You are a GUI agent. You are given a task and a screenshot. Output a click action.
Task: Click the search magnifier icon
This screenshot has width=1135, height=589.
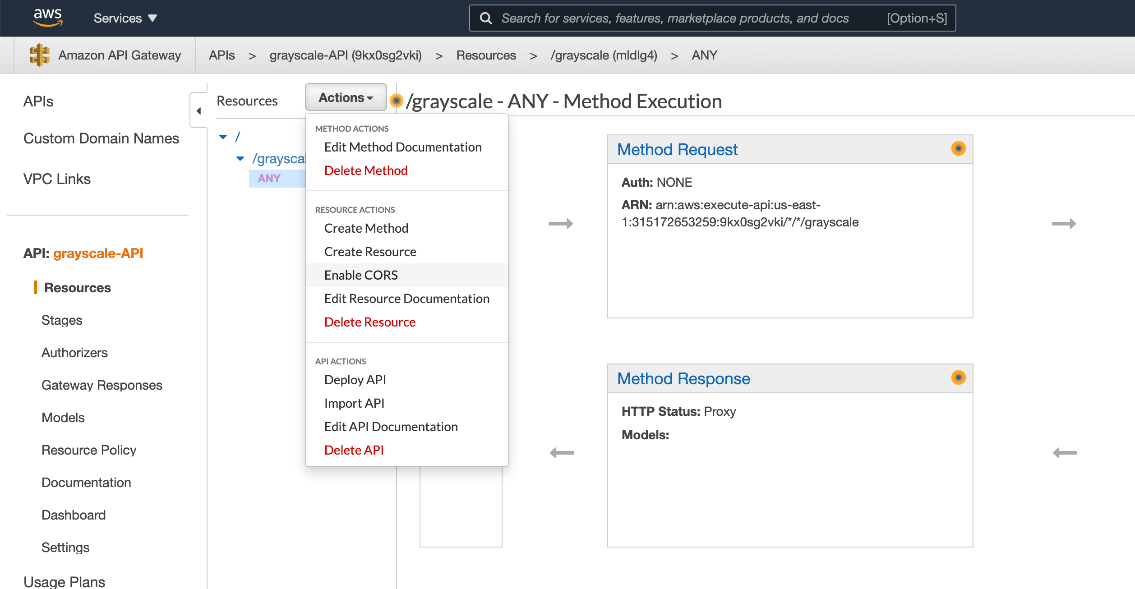point(486,18)
